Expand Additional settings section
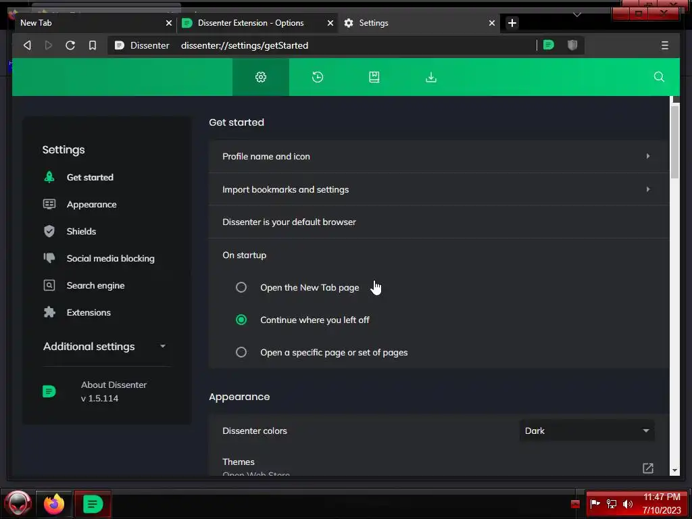692x519 pixels. pos(105,347)
